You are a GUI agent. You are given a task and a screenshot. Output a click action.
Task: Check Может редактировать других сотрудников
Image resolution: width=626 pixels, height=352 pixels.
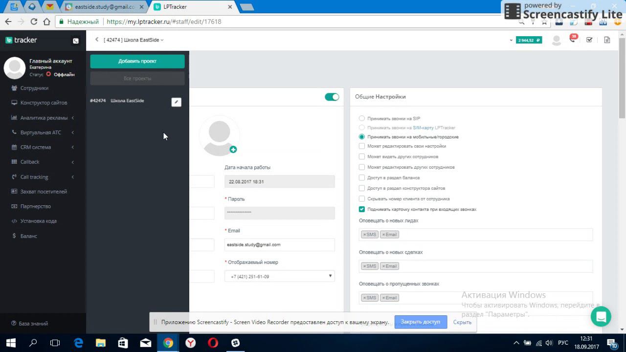pyautogui.click(x=362, y=167)
